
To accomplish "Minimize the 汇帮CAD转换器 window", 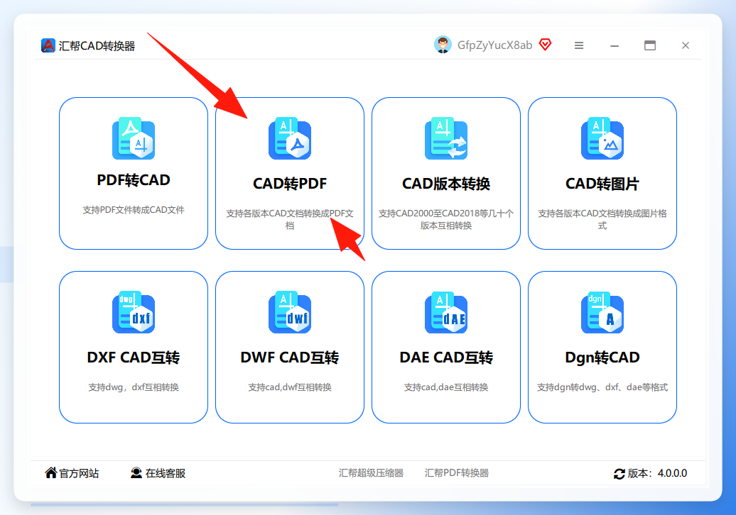I will (x=615, y=45).
